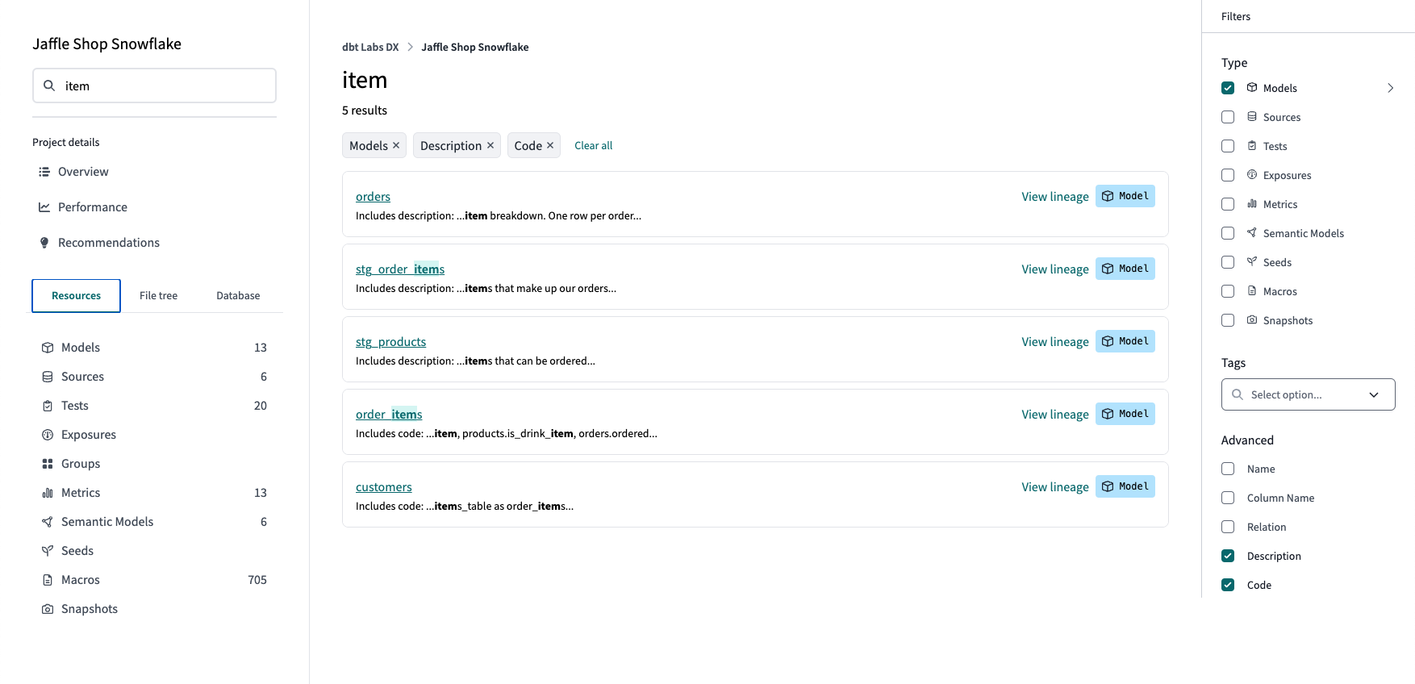The width and height of the screenshot is (1415, 684).
Task: Remove the Code filter chip
Action: [550, 145]
